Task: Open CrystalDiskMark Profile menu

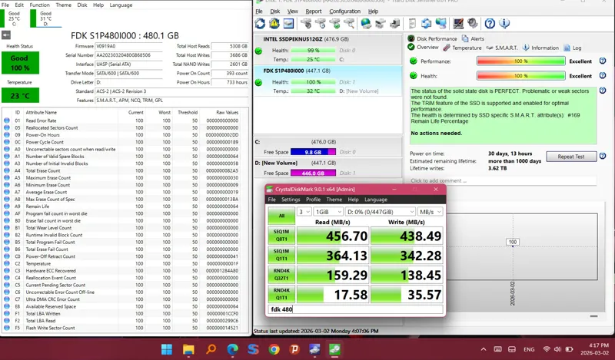Action: point(313,200)
